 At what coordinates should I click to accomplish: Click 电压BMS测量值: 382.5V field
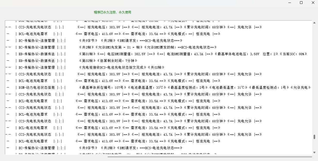(127, 54)
